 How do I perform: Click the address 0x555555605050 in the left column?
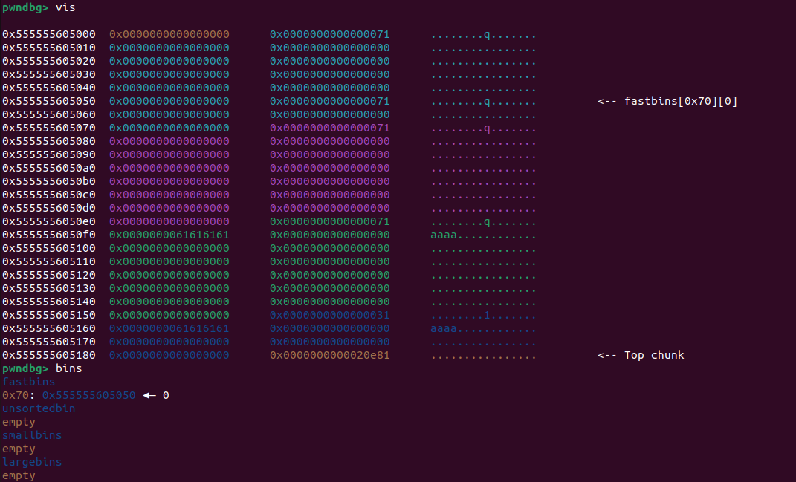click(x=48, y=101)
